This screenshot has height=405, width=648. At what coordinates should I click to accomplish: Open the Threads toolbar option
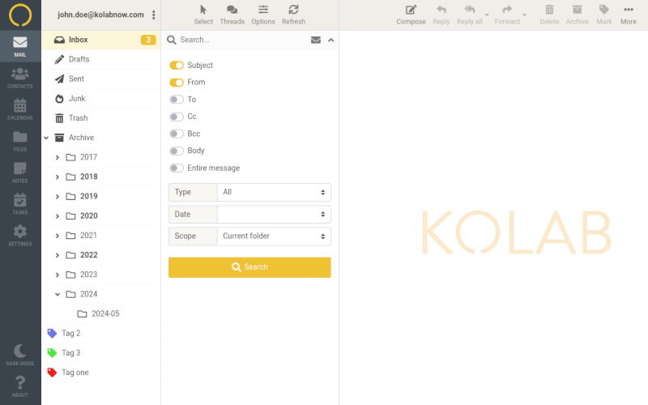click(x=232, y=15)
